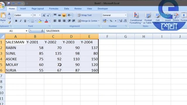187x105 pixels.
Task: Apply red font color
Action: 46,21
